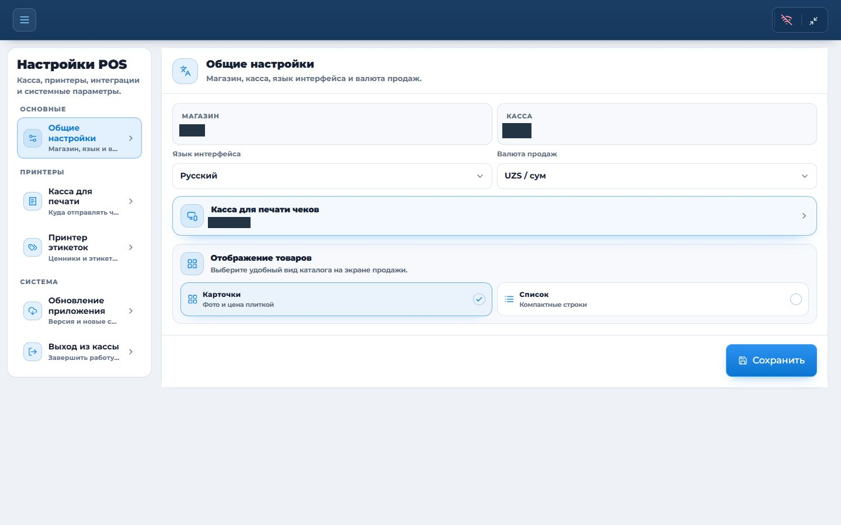
Task: Click the Настройки POS heading
Action: (x=72, y=64)
